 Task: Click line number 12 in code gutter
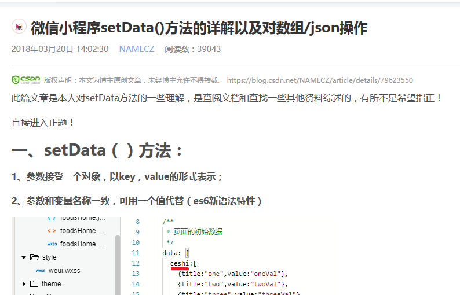click(x=136, y=263)
